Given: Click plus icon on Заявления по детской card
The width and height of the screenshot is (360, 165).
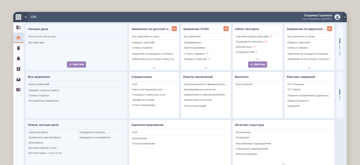Looking at the screenshot, I should 174,29.
